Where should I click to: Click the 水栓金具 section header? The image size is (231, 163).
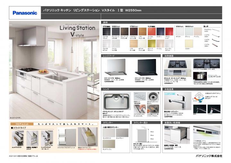[x=192, y=89]
